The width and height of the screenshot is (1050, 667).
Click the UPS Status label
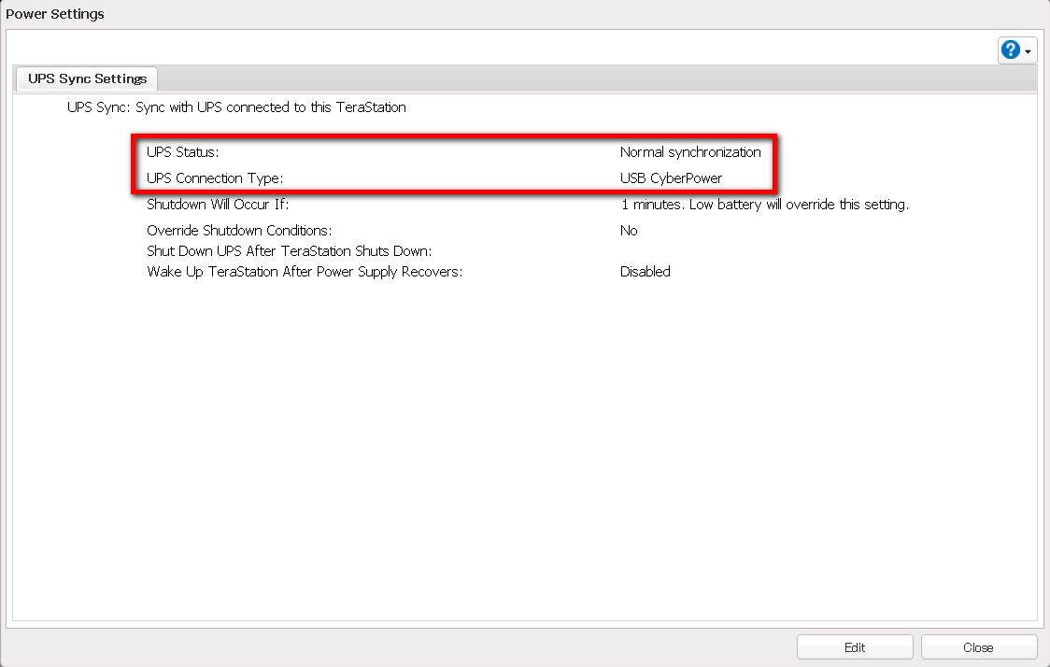pyautogui.click(x=182, y=152)
